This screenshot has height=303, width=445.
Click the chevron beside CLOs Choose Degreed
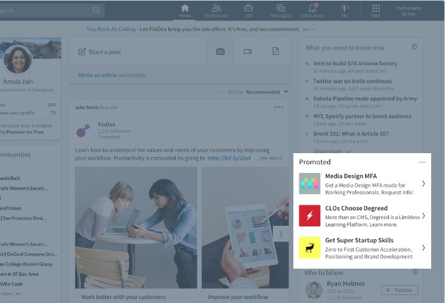(x=423, y=216)
